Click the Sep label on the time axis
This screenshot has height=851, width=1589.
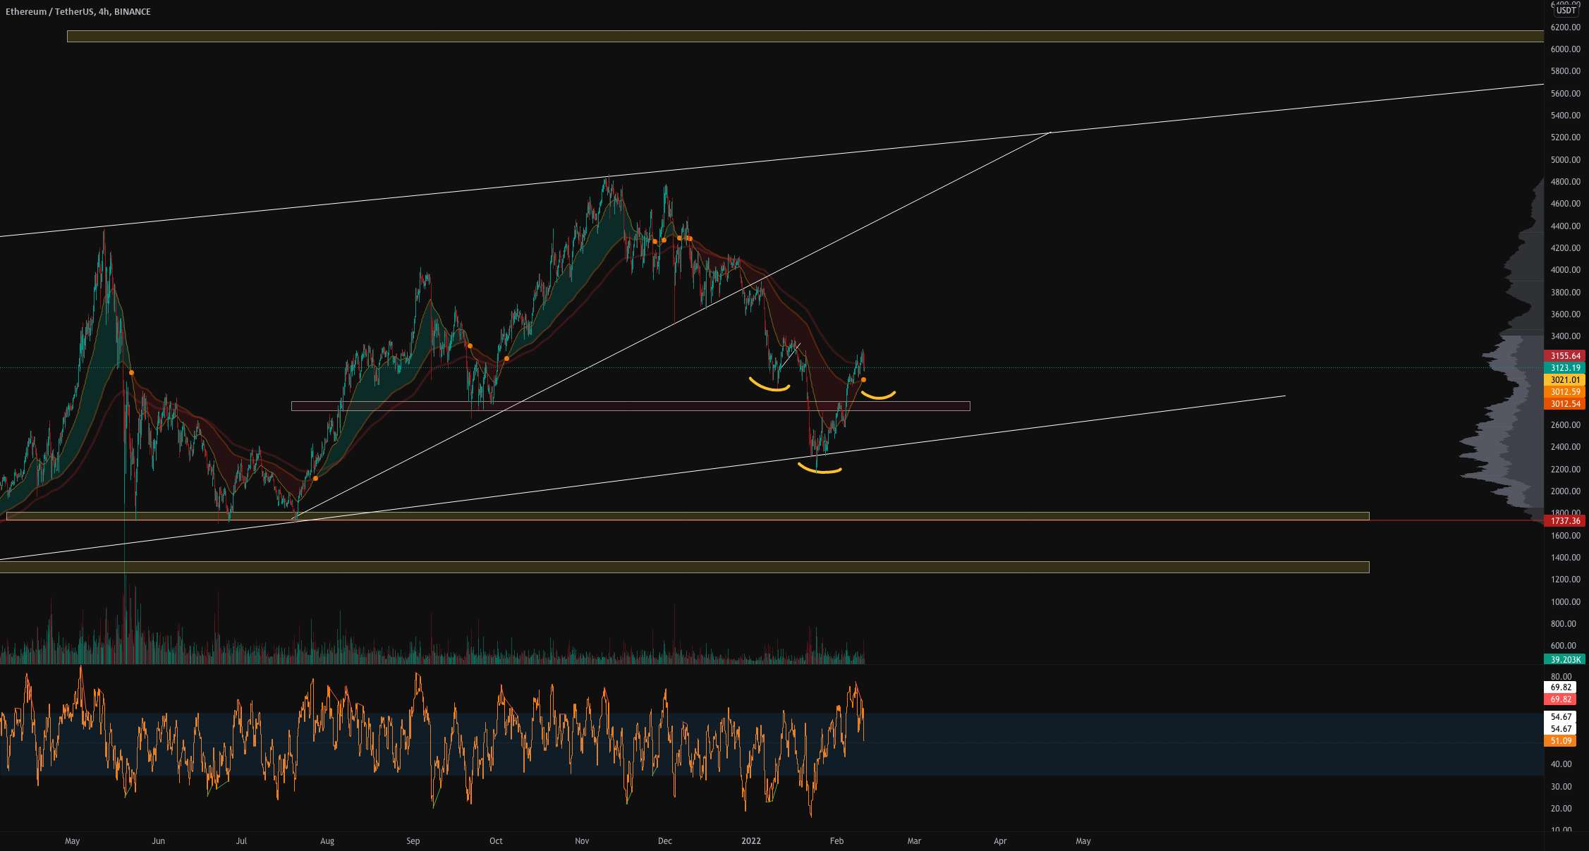[413, 841]
